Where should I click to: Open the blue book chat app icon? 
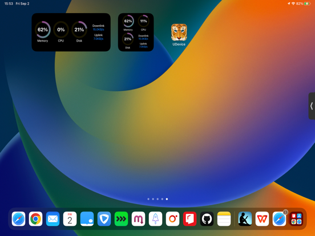pos(87,219)
